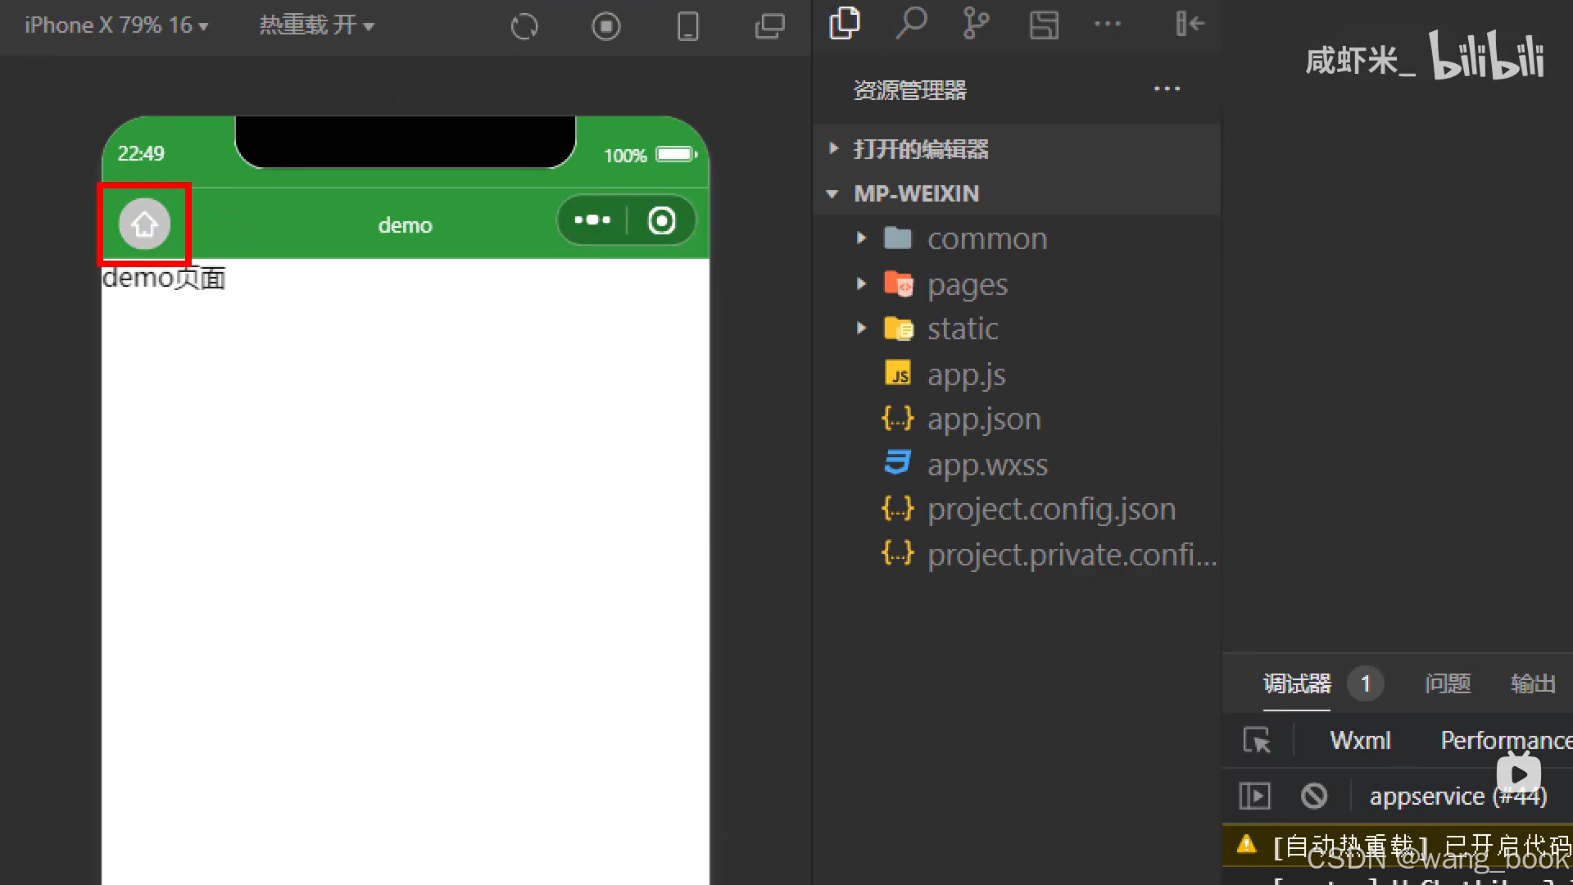Expand the common folder
The image size is (1573, 885).
(x=1016, y=238)
